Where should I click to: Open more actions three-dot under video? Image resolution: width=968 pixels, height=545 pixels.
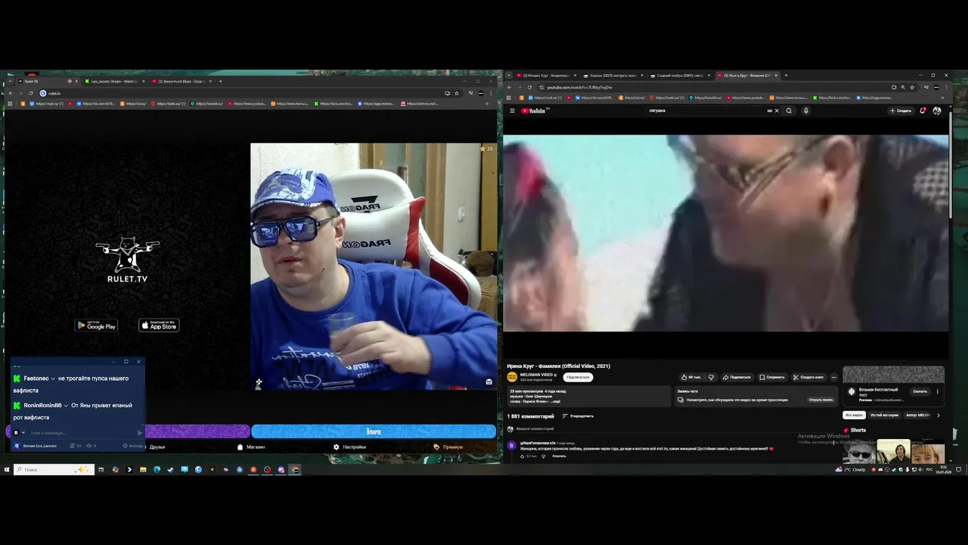[x=834, y=377]
